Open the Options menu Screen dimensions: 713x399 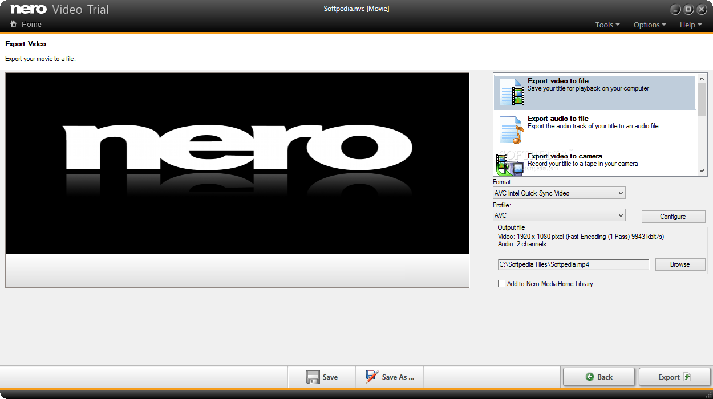click(650, 25)
